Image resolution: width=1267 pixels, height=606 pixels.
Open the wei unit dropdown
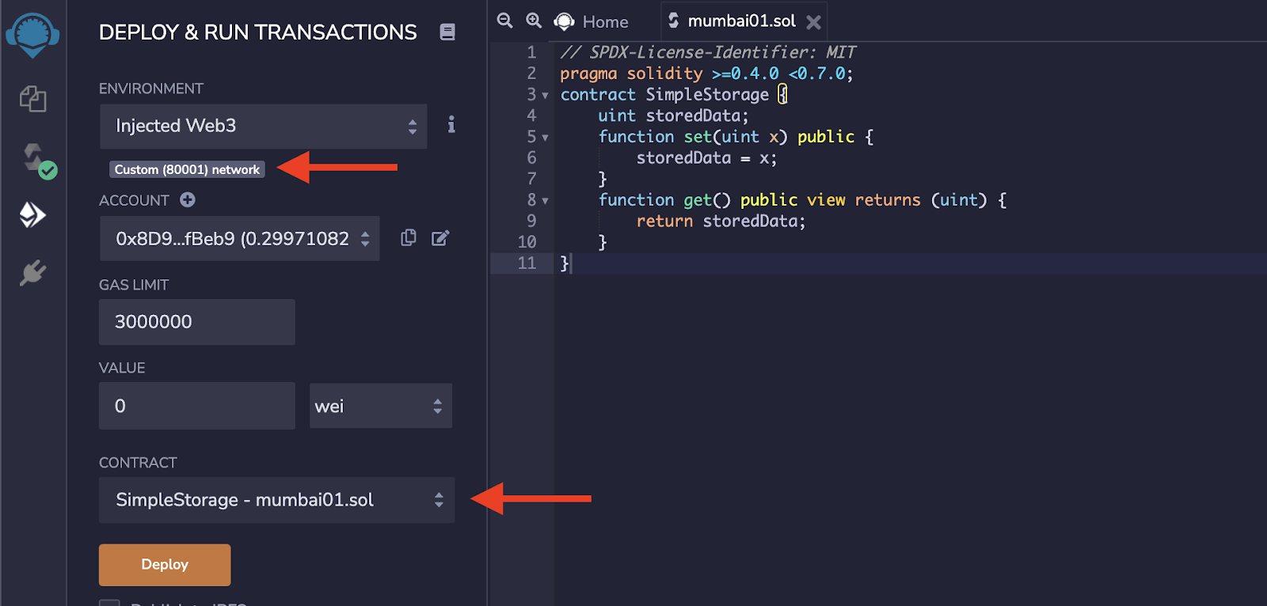[380, 407]
